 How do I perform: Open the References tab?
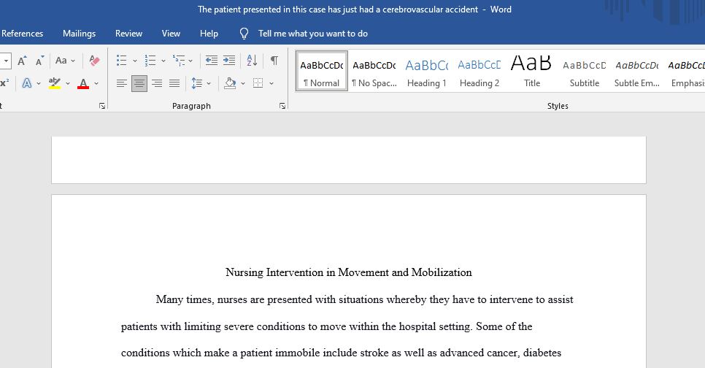point(22,34)
